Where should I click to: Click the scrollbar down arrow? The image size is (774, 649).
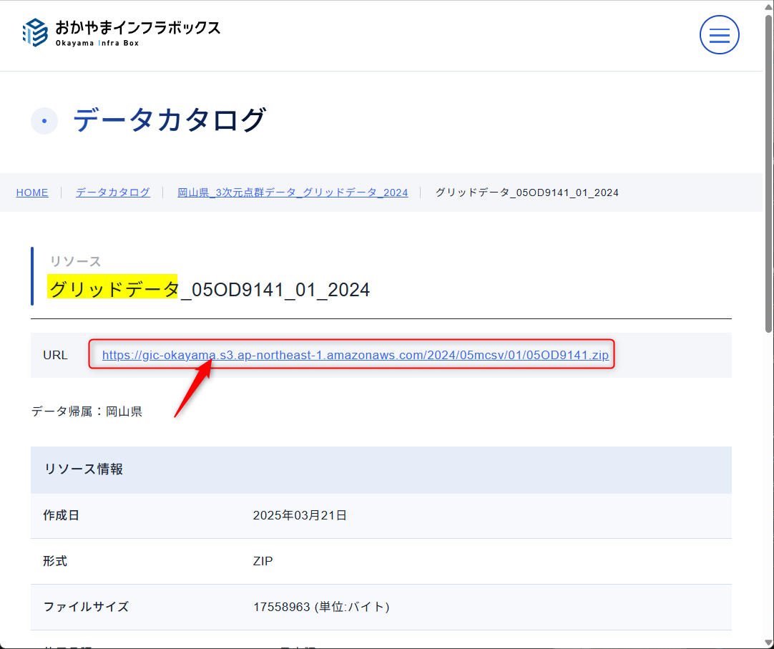coord(768,642)
